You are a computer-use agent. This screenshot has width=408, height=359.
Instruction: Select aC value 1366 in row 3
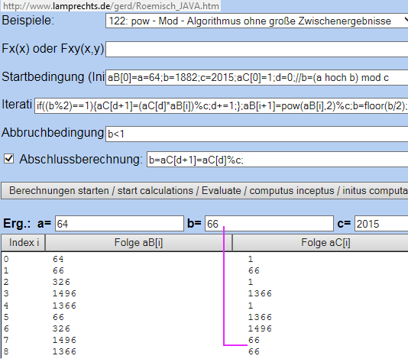coord(260,294)
